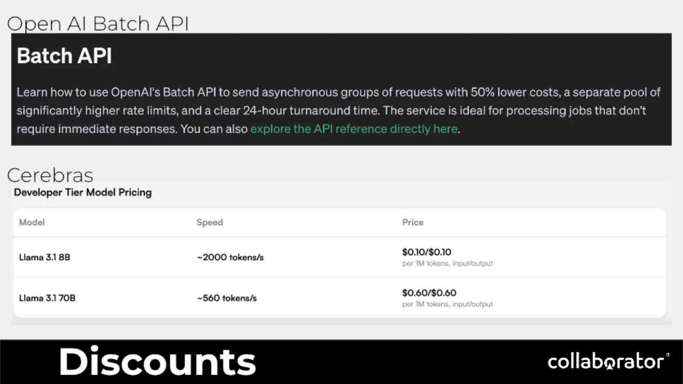
Task: Open the 'explore the API reference directly here' link
Action: 354,129
